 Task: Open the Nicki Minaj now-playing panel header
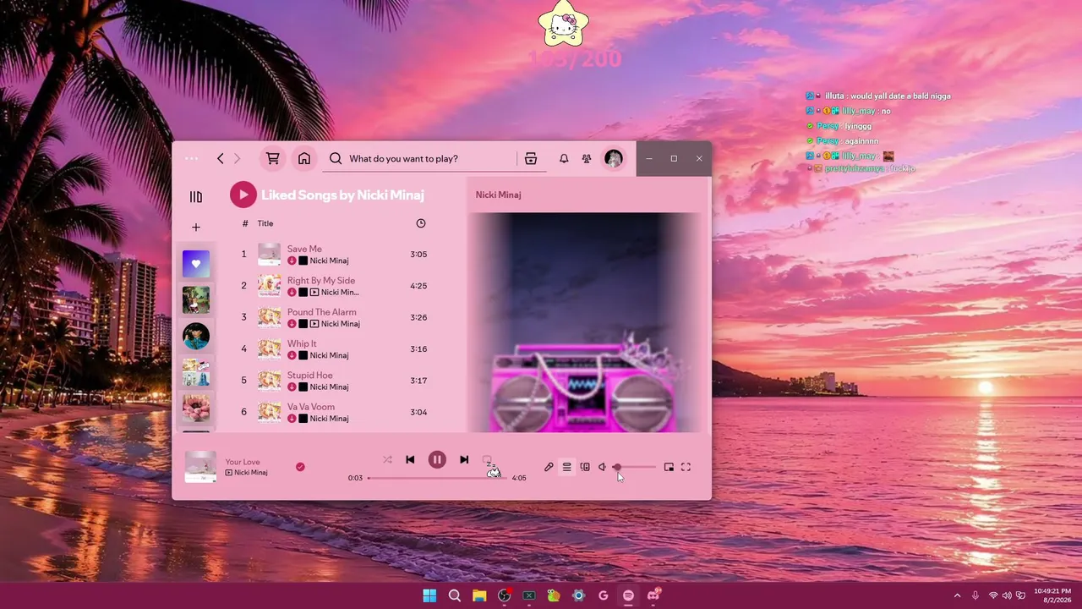498,195
